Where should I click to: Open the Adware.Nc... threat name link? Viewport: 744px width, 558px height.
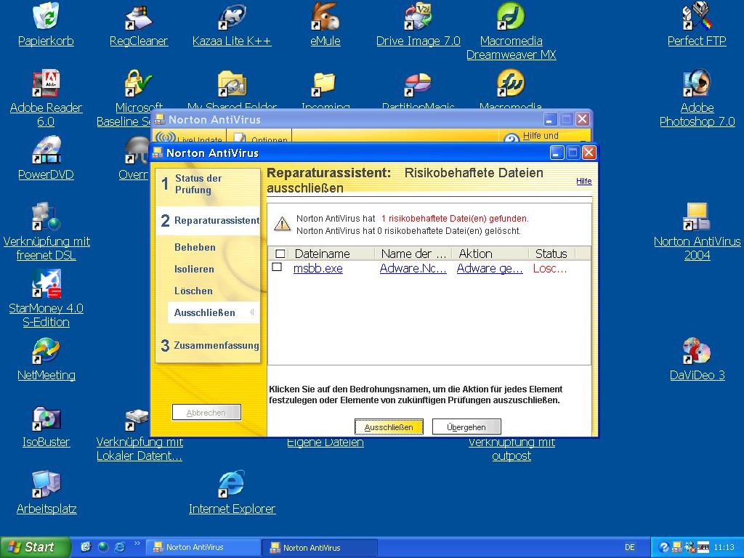(x=413, y=269)
